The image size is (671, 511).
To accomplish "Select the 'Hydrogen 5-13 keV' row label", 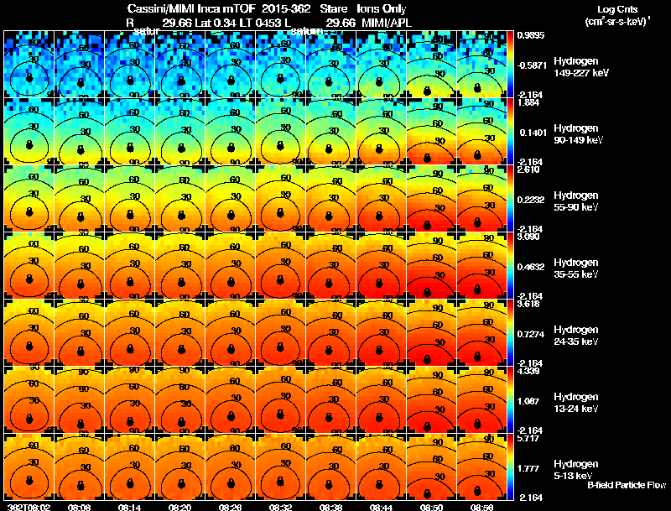I will 576,470.
